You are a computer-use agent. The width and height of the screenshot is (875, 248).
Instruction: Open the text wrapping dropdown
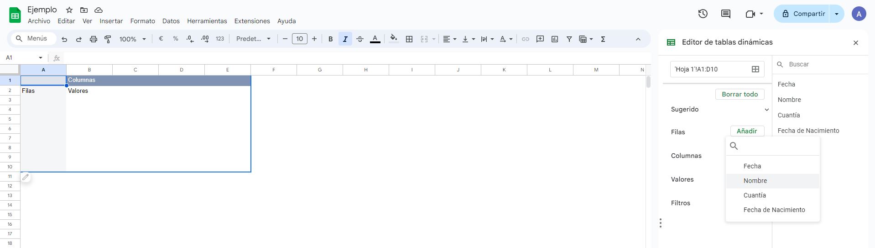tap(487, 39)
